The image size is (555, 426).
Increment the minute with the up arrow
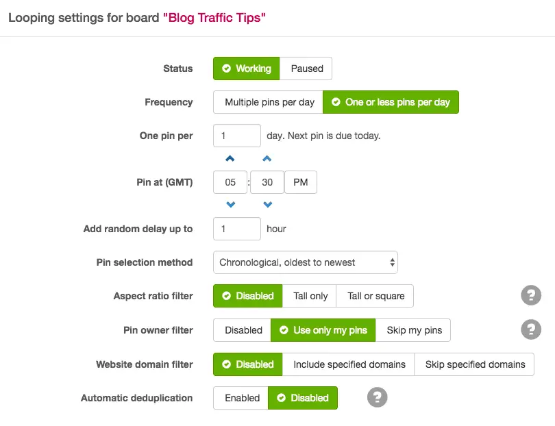point(267,158)
